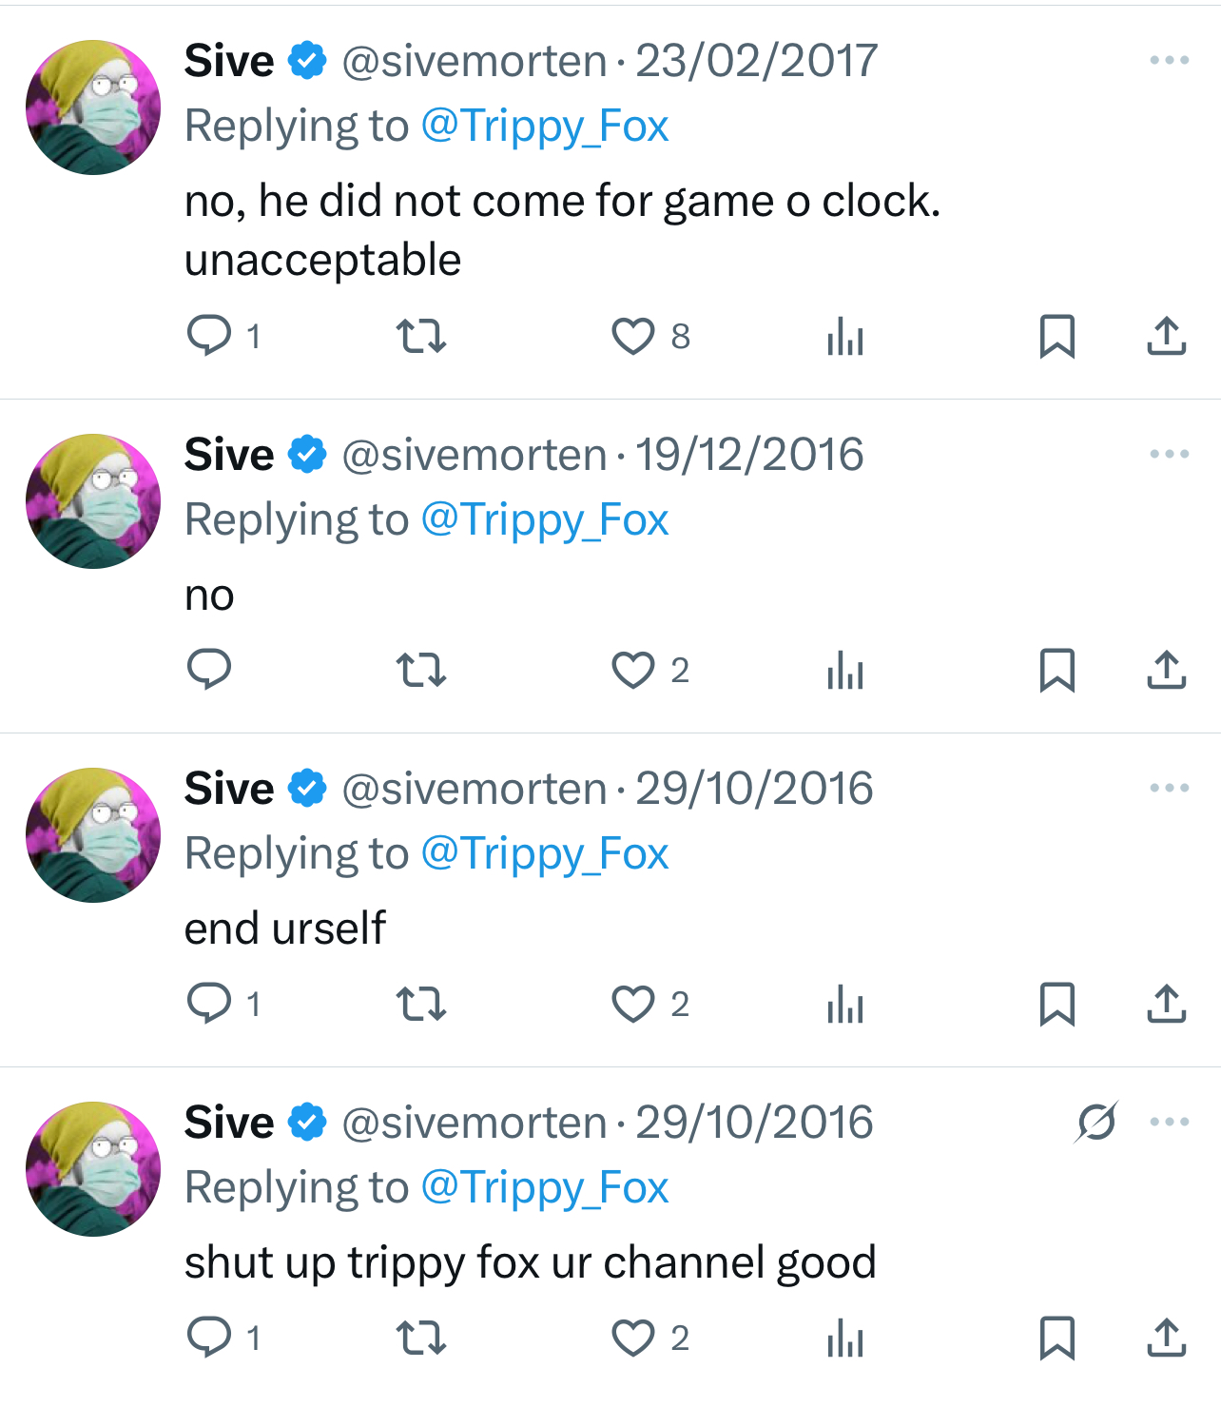
Task: Open @Trippy_Fox link in "end urself" tweet
Action: pos(545,854)
